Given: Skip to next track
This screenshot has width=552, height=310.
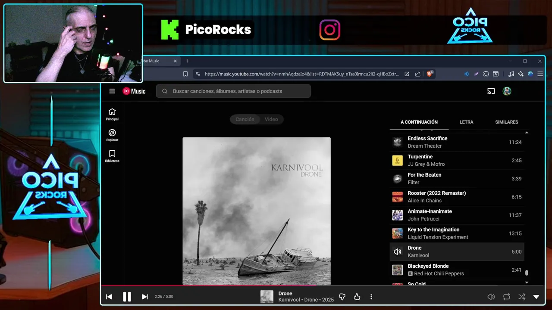Looking at the screenshot, I should point(145,297).
